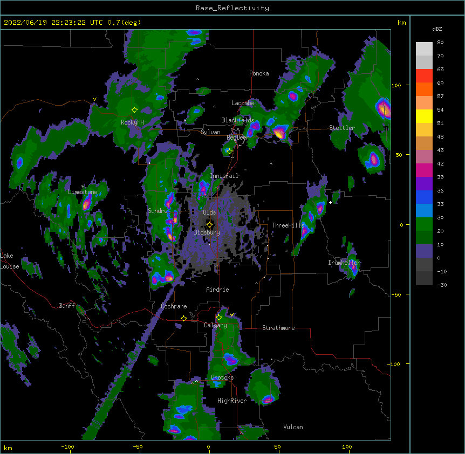Click the Sundre town label
Screen dimensions: 465x454
(x=158, y=211)
